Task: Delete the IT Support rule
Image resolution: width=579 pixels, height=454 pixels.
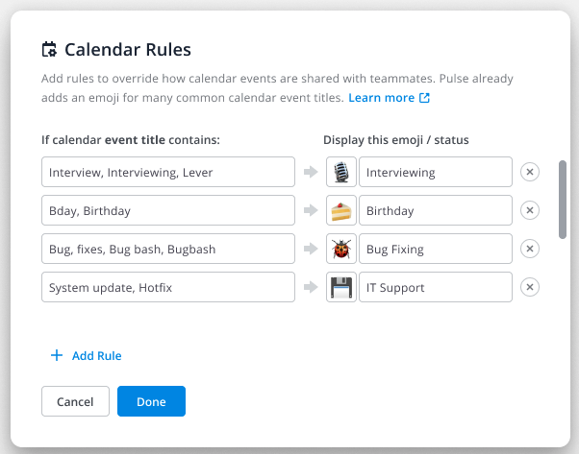Action: click(x=530, y=287)
